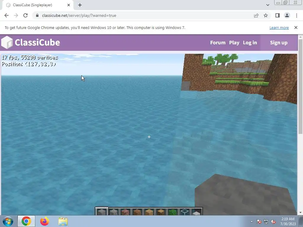
Task: Select the green leaves block in hotbar
Action: coord(173,212)
